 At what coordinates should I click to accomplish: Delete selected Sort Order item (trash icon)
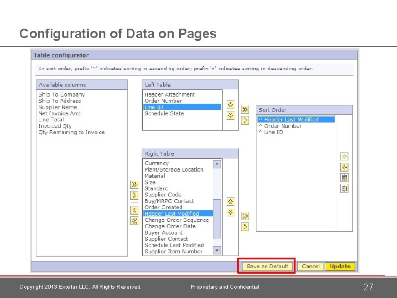(344, 178)
